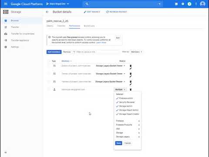Switch to the Bucket Lock tab
Screen dimensions: 209x157
pyautogui.click(x=89, y=26)
